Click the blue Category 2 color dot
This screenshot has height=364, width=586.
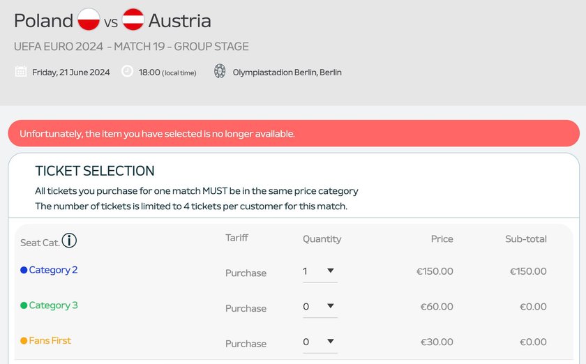(x=24, y=270)
